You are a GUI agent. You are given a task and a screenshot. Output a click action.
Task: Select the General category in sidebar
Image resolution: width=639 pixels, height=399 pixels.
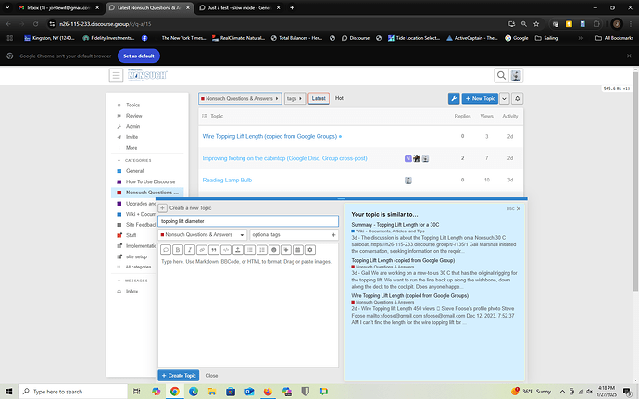134,171
